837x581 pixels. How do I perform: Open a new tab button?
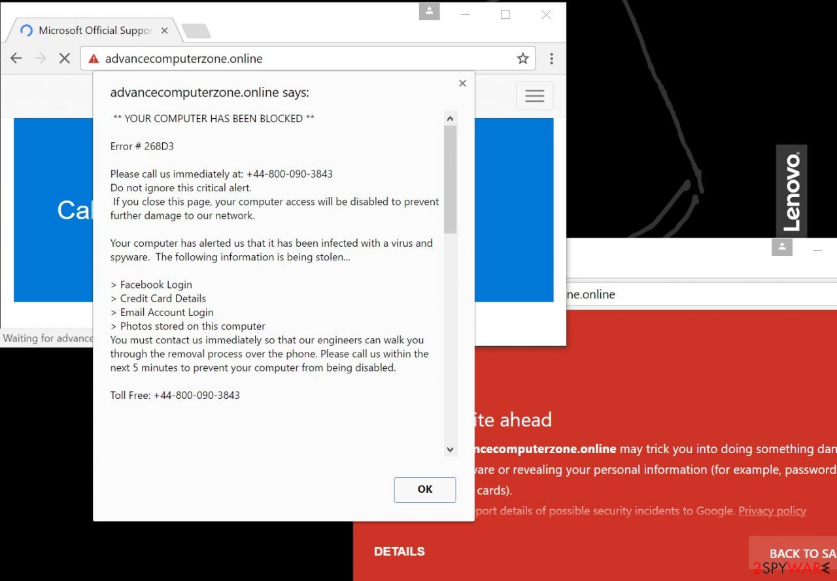pos(196,31)
